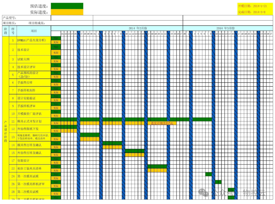This screenshot has height=204, width=275.
Task: Click the 第二次模具试模 item cell
Action: click(34, 192)
